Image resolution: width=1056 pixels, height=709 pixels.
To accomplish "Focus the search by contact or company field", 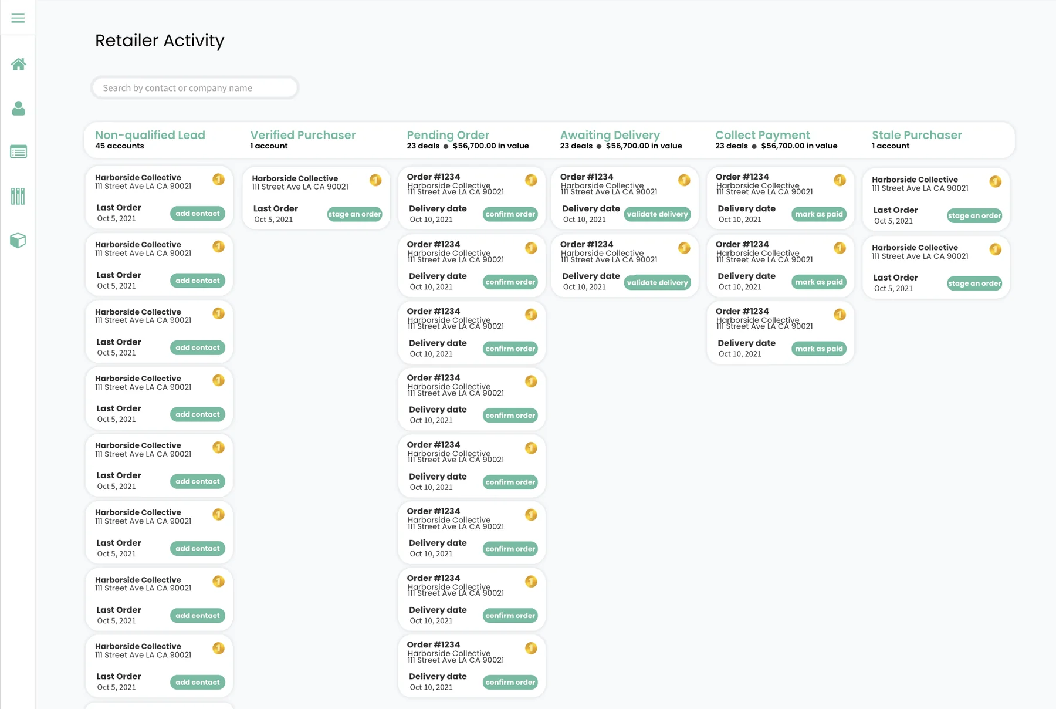I will [x=195, y=88].
